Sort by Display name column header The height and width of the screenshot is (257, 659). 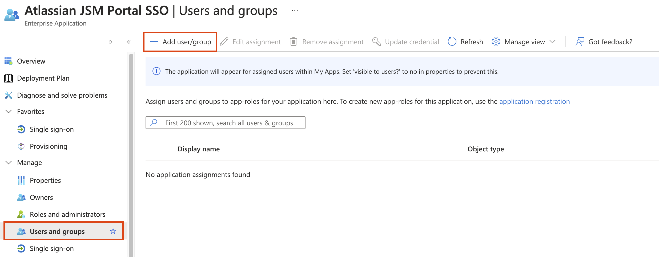(x=199, y=149)
